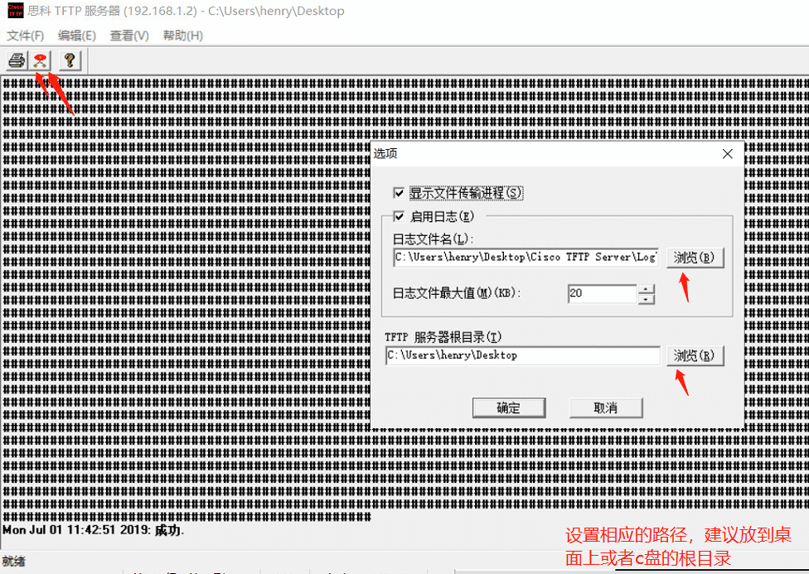Increase the log file max size value
Image resolution: width=809 pixels, height=574 pixels.
click(x=647, y=289)
